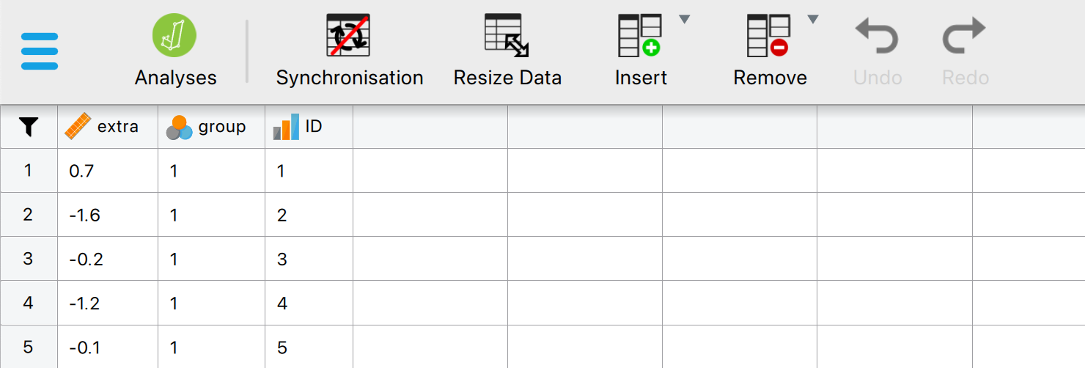Viewport: 1085px width, 368px height.
Task: Click the cell containing -1.6
Action: coord(107,215)
